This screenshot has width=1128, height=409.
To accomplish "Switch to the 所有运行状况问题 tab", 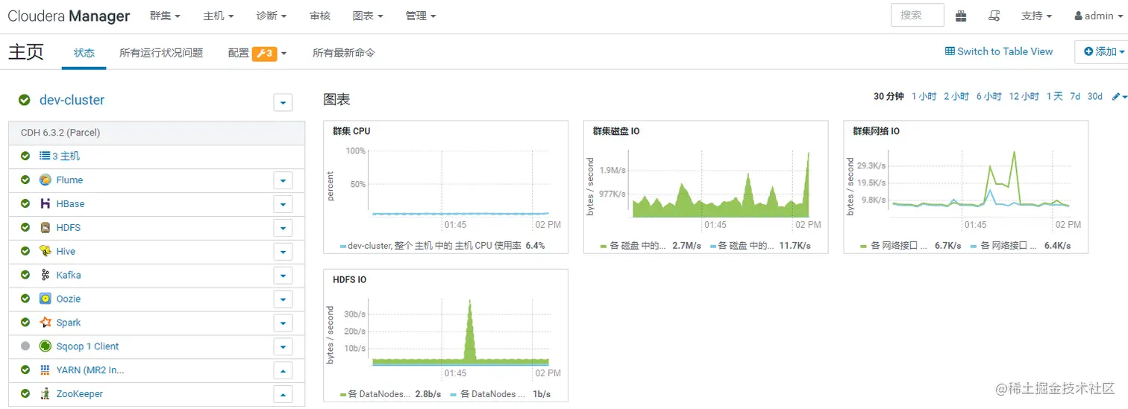I will coord(161,53).
